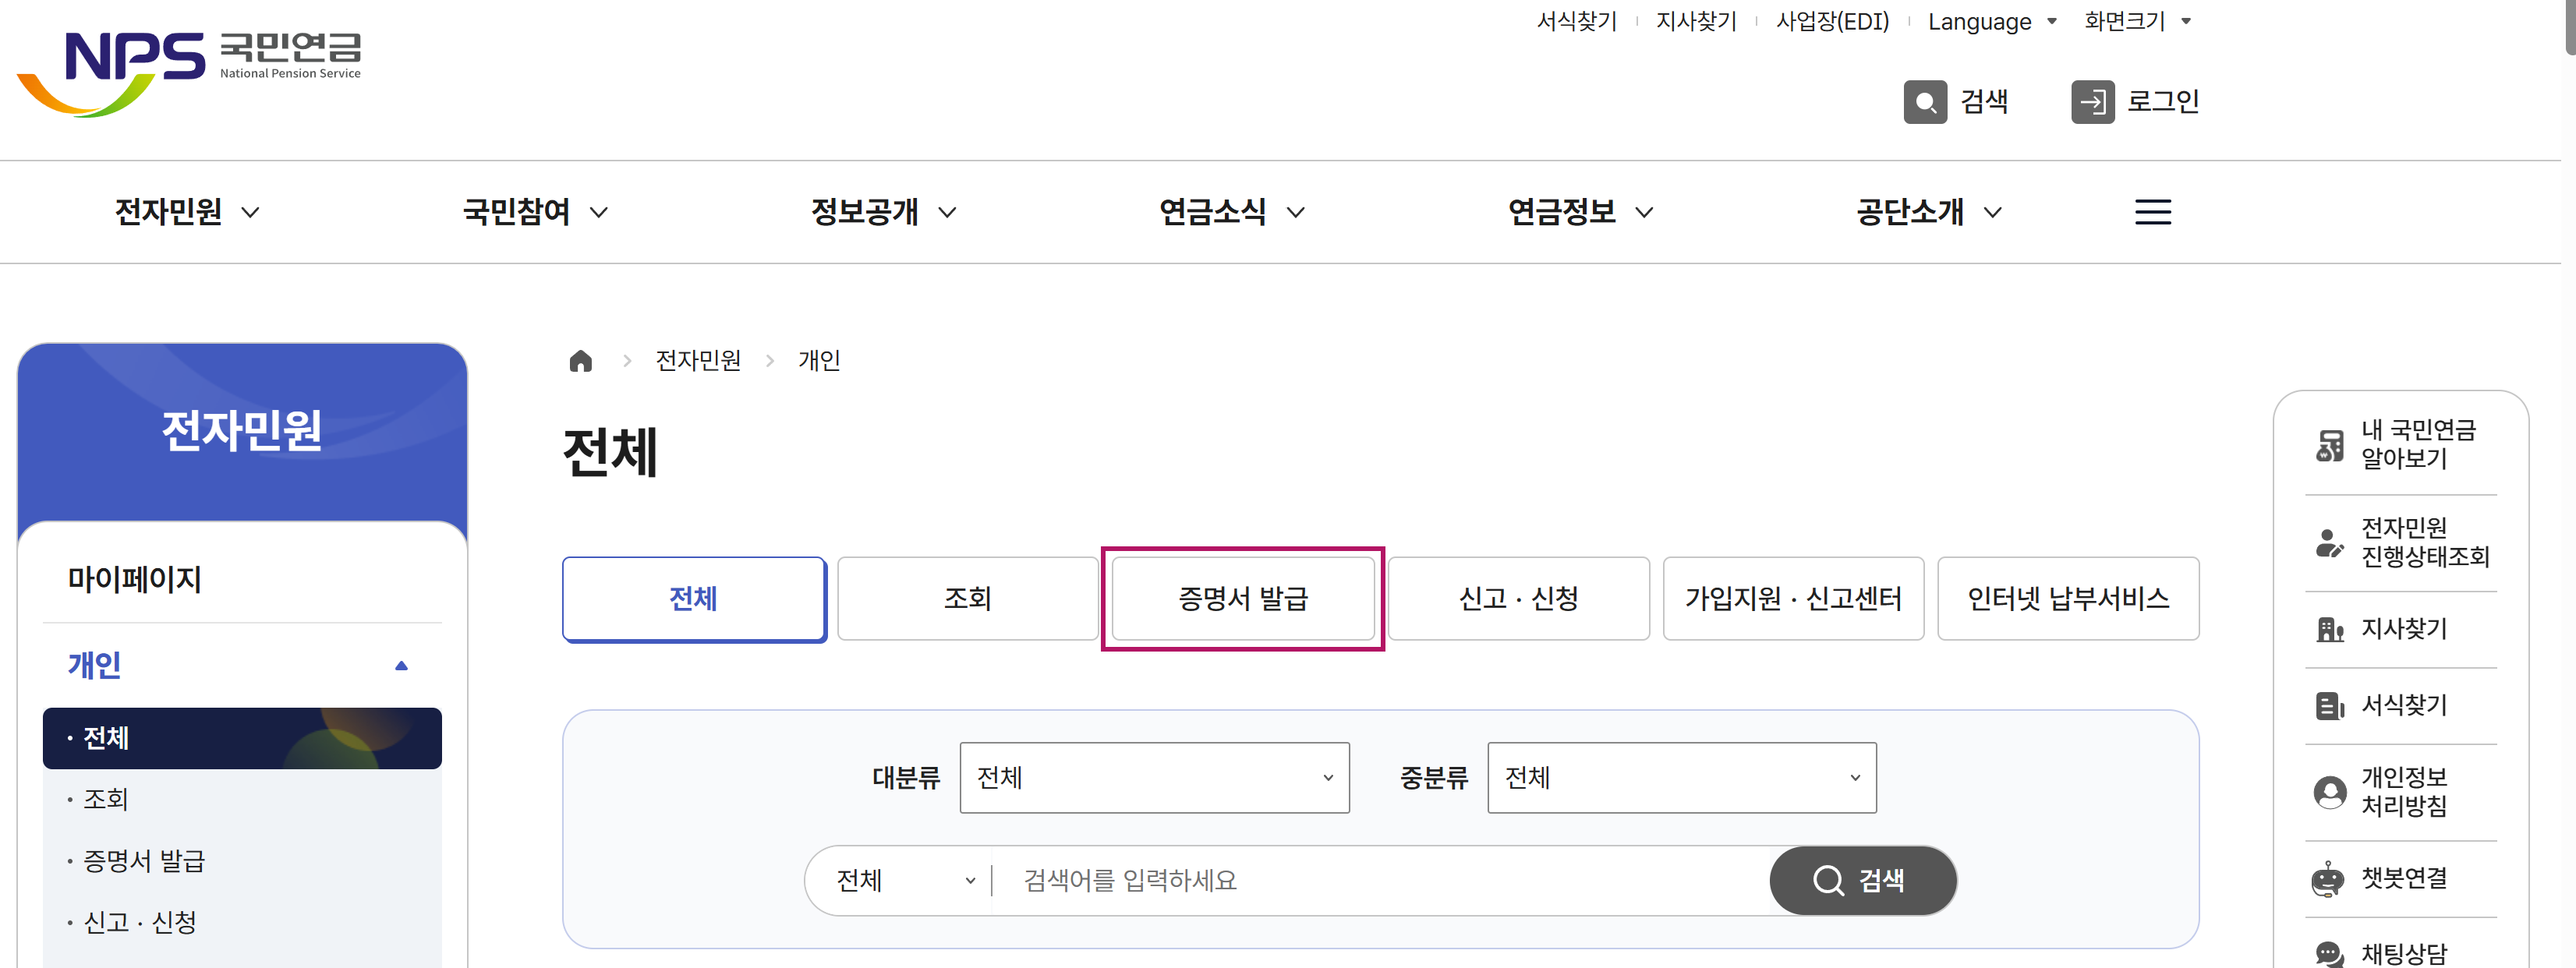2576x968 pixels.
Task: Expand the 공단소개 main menu
Action: coord(1929,212)
